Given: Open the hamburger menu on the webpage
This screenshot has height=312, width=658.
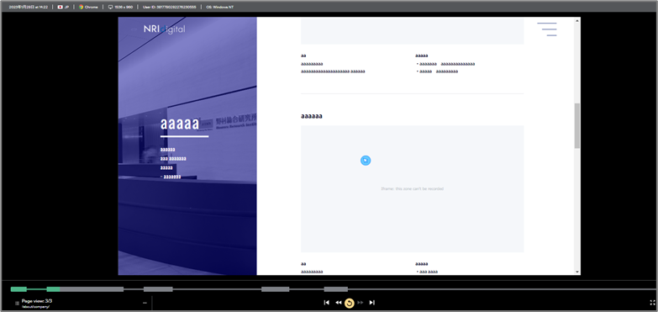Looking at the screenshot, I should click(547, 29).
